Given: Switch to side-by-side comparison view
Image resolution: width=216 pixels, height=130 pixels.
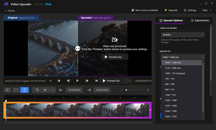Looking at the screenshot, I should pyautogui.click(x=8, y=90).
